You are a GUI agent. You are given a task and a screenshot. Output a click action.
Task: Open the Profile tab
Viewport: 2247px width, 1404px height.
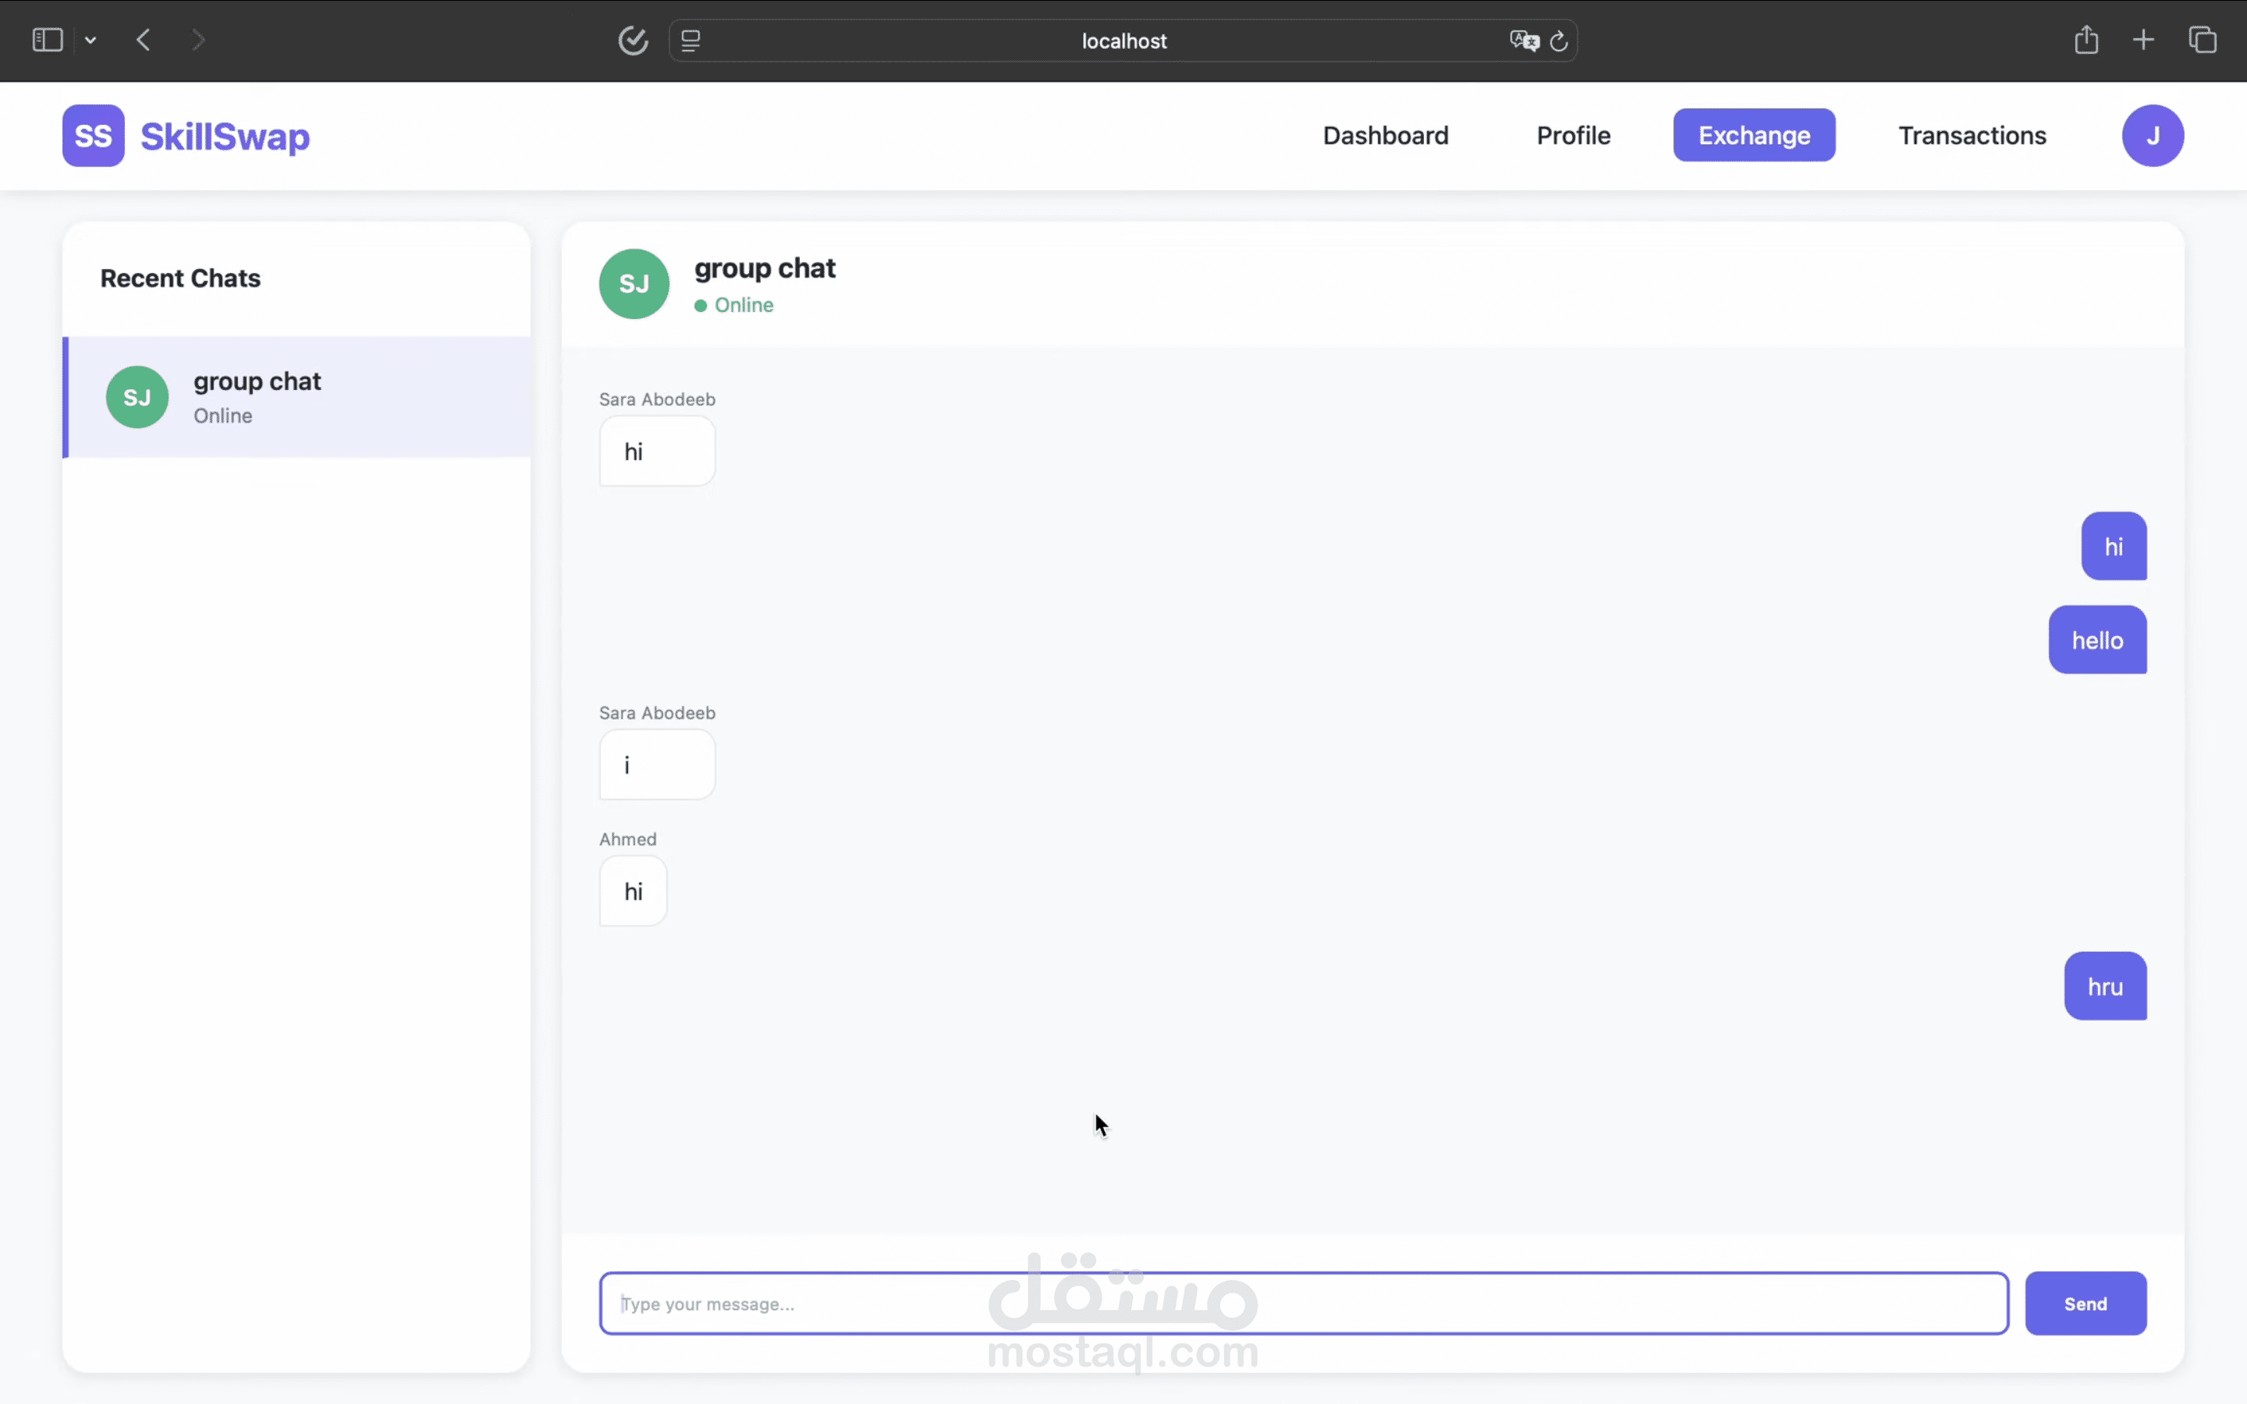click(1573, 136)
